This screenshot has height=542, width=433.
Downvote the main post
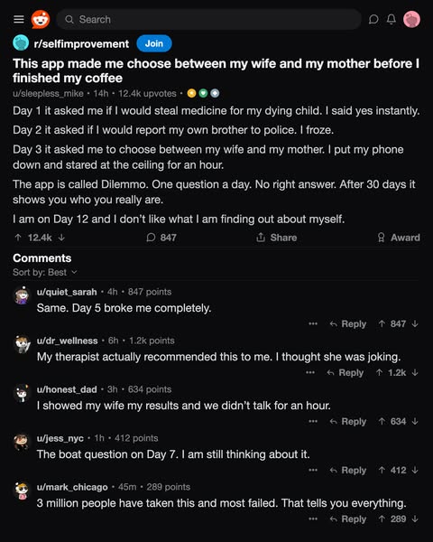click(61, 238)
